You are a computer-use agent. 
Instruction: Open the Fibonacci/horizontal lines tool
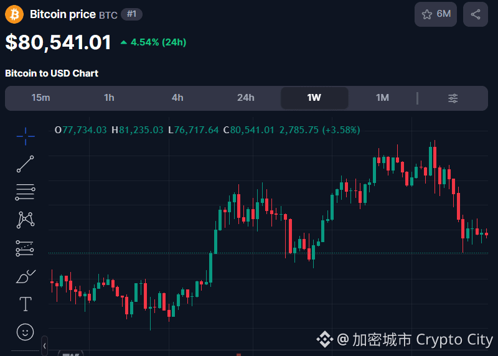(25, 192)
